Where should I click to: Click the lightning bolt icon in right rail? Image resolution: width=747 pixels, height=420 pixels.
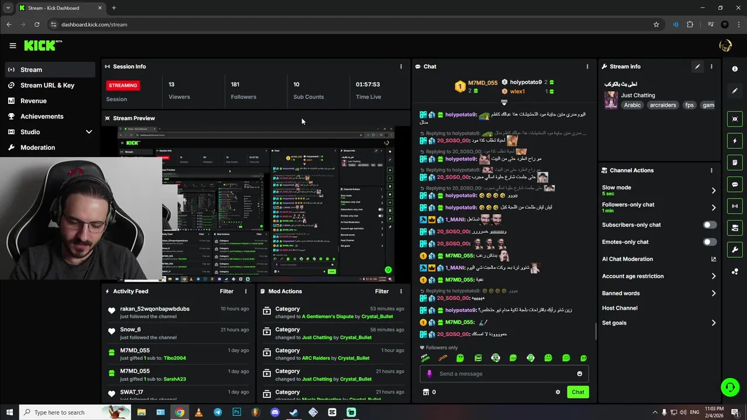click(735, 141)
